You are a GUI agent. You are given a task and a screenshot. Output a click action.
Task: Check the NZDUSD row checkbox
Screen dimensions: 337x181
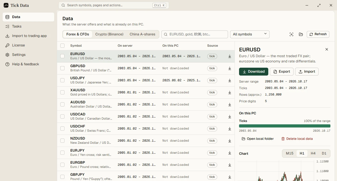62,141
